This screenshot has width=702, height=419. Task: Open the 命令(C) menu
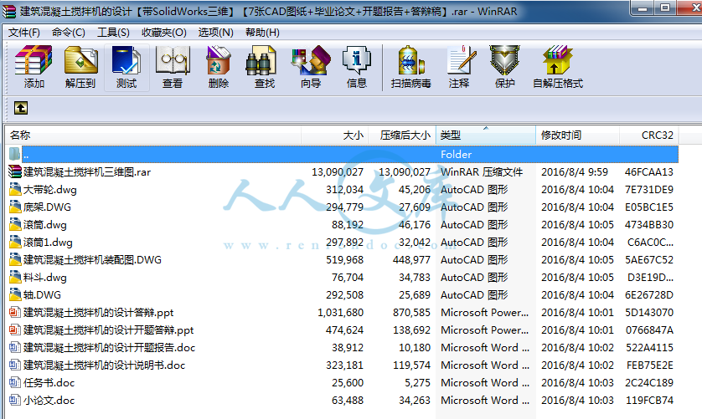pos(68,32)
